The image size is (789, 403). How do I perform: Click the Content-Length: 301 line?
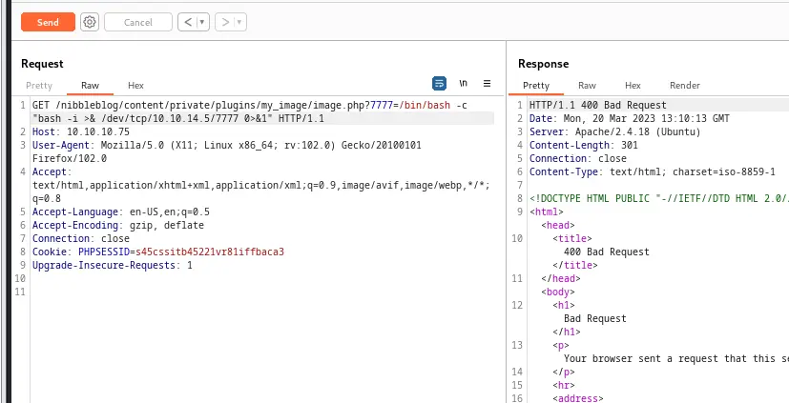tap(584, 145)
